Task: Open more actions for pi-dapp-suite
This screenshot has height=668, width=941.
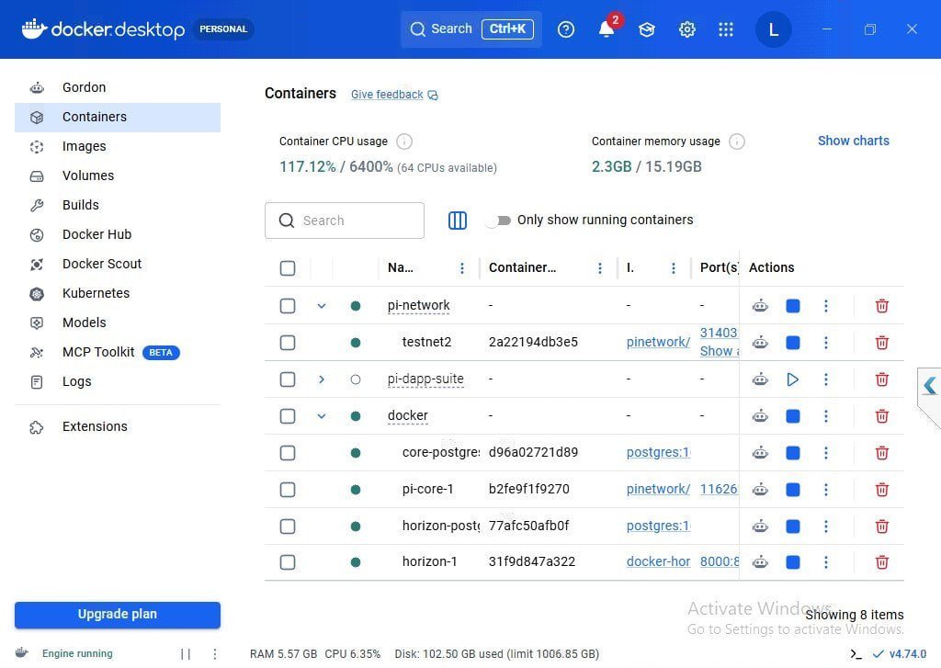Action: pyautogui.click(x=826, y=379)
